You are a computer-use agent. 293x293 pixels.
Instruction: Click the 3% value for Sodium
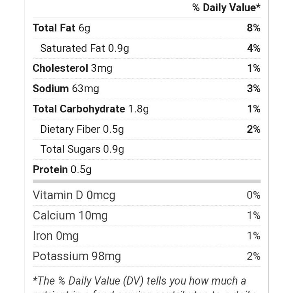click(253, 89)
